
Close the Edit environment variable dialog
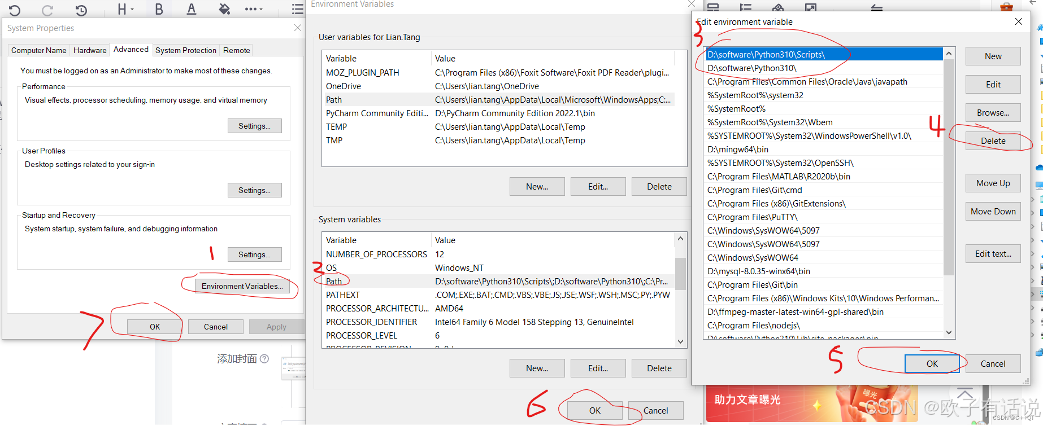point(1019,21)
